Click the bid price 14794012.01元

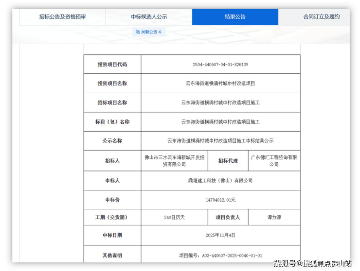[x=220, y=200]
